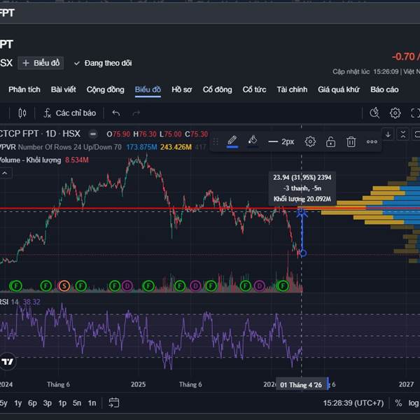420x420 pixels.
Task: Open quick search magnifier in chart toolbar
Action: tap(374, 113)
